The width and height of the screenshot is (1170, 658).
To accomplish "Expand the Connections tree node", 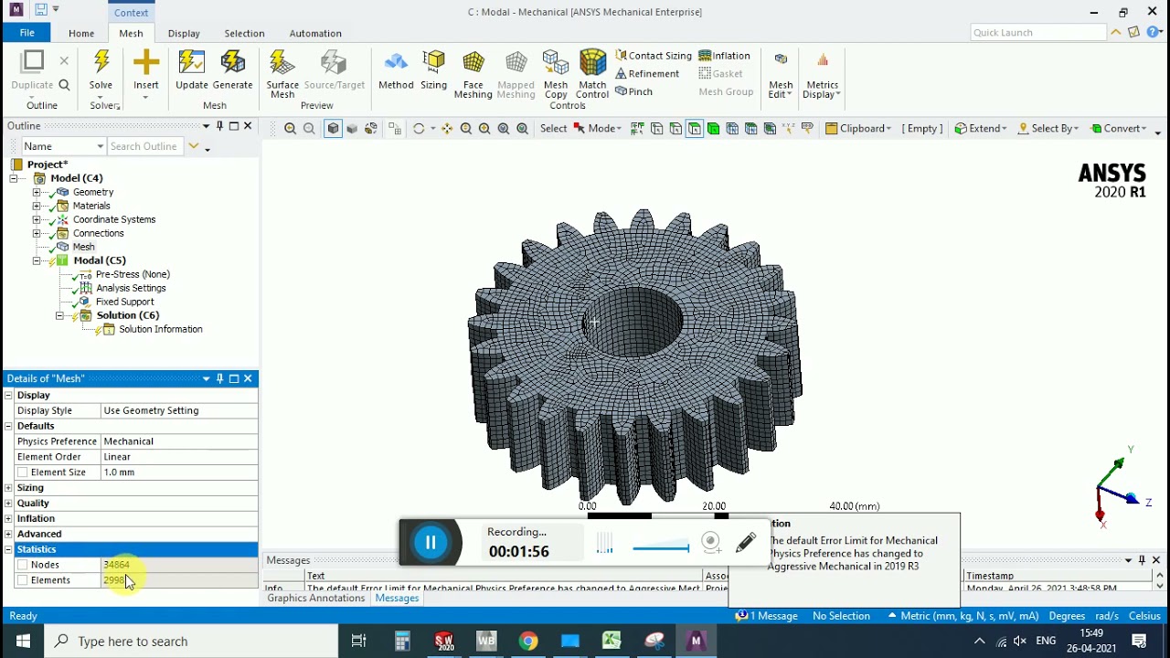I will click(37, 233).
